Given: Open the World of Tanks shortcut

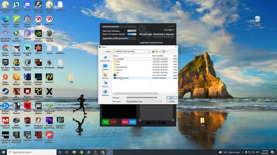Looking at the screenshot, I should (x=49, y=35).
